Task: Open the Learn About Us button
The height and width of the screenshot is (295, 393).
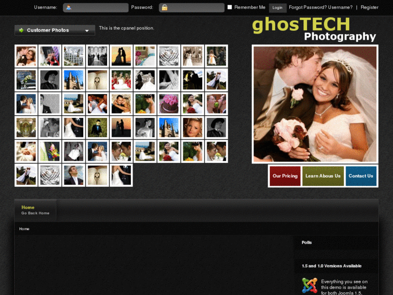Action: pyautogui.click(x=323, y=176)
